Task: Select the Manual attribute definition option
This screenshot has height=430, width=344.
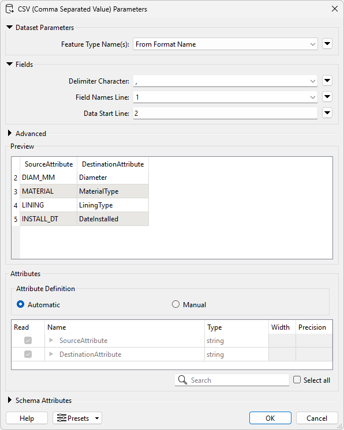Action: point(175,304)
